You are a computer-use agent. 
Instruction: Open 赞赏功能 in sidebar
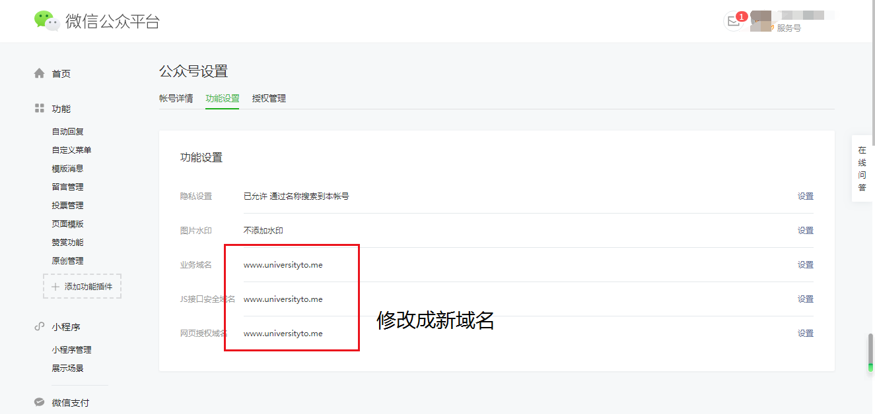[68, 243]
